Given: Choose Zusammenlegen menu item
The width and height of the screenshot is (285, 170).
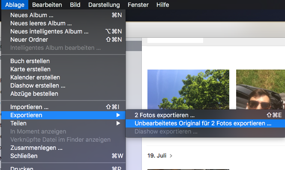Looking at the screenshot, I should 63,148.
